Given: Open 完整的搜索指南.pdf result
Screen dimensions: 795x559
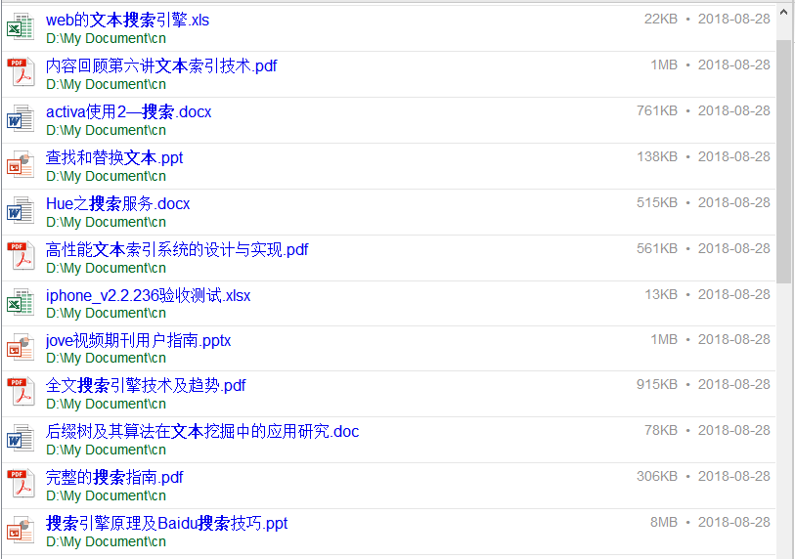Looking at the screenshot, I should 114,477.
